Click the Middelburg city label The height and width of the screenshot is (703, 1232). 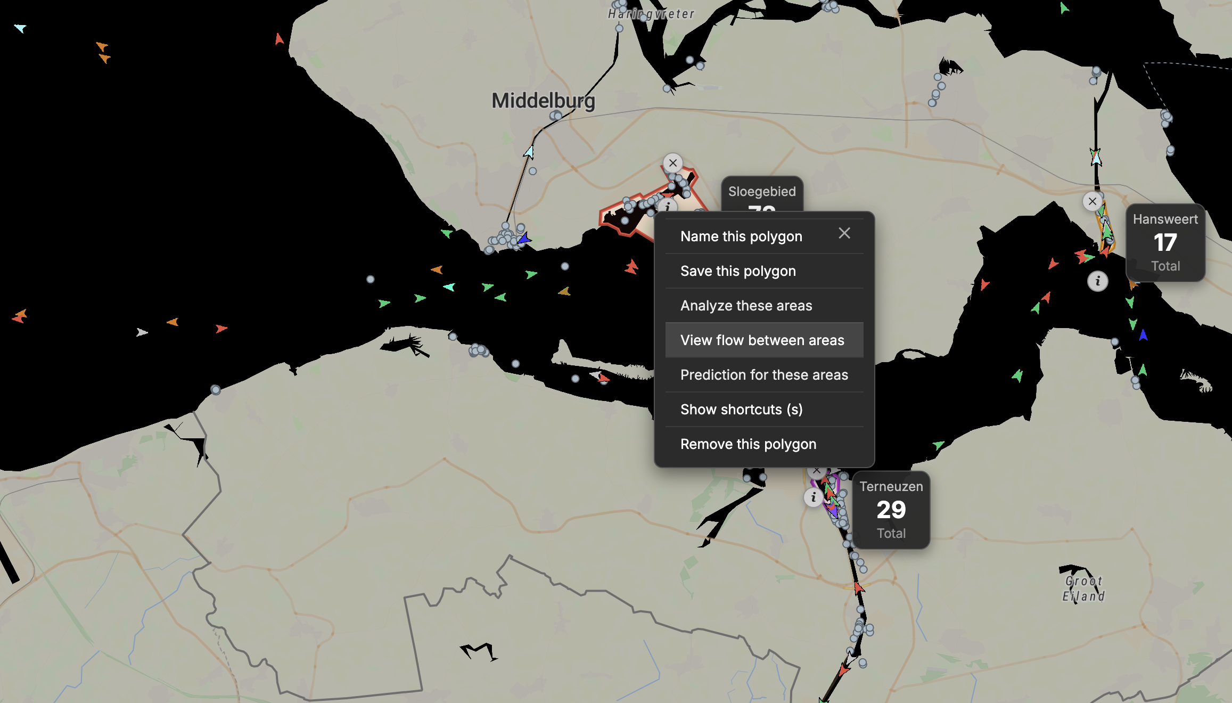point(543,101)
